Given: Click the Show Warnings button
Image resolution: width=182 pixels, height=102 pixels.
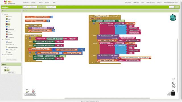Looking at the screenshot, I should pyautogui.click(x=30, y=95).
